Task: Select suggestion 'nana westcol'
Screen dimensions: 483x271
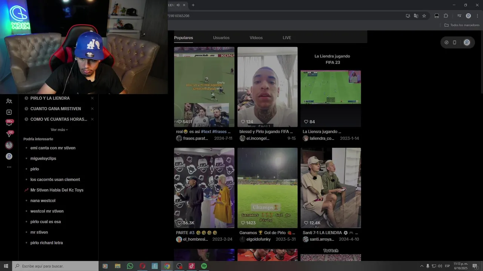Action: tap(43, 201)
